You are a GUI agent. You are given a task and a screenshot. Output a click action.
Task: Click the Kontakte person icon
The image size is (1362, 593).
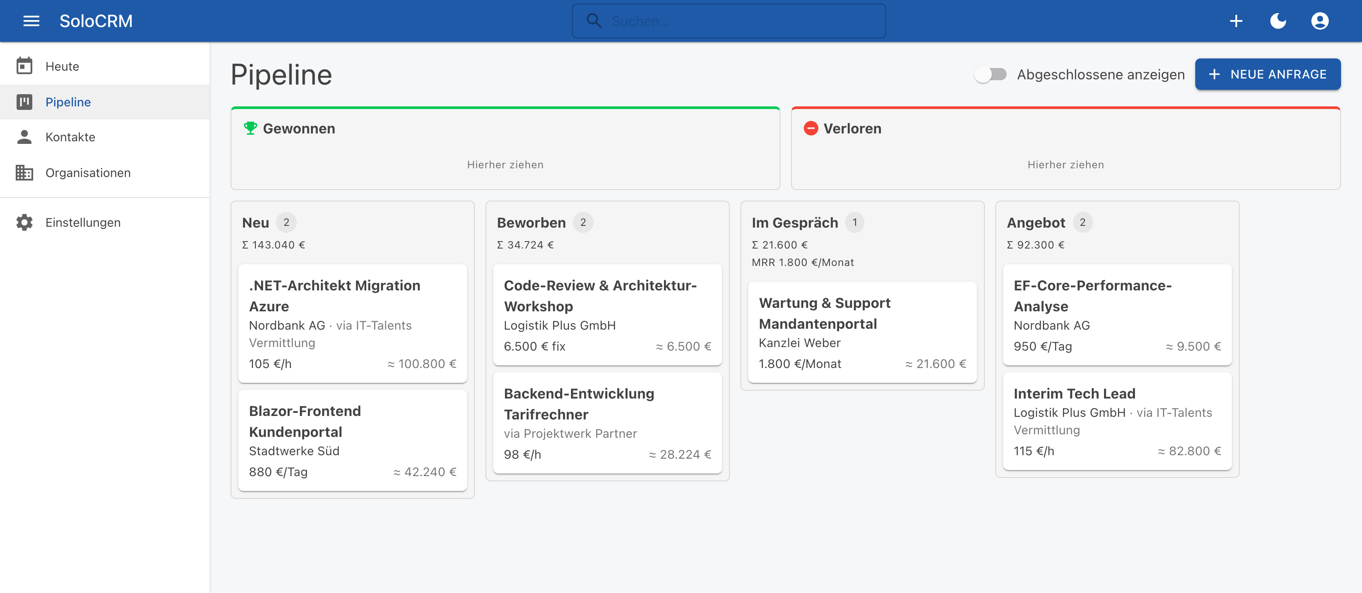pos(24,137)
